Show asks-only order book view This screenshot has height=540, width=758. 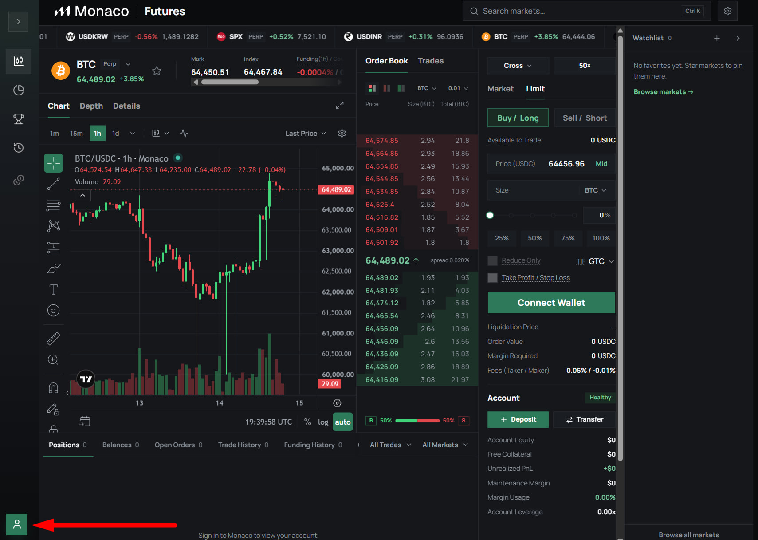point(387,88)
